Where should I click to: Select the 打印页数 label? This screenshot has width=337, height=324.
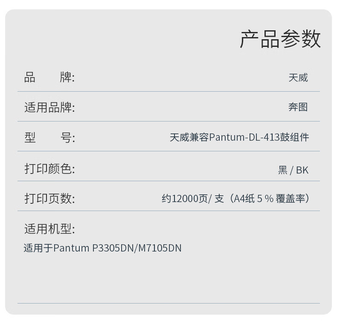point(49,199)
